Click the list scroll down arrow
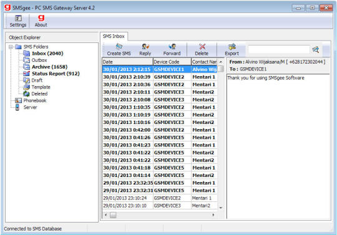 tap(221, 208)
